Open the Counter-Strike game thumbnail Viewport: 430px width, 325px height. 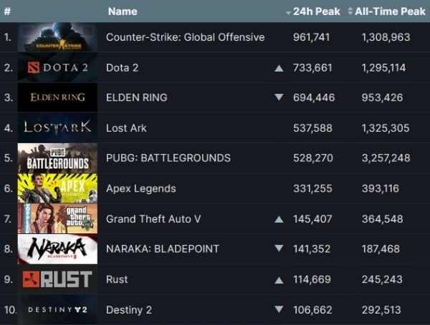click(x=57, y=37)
